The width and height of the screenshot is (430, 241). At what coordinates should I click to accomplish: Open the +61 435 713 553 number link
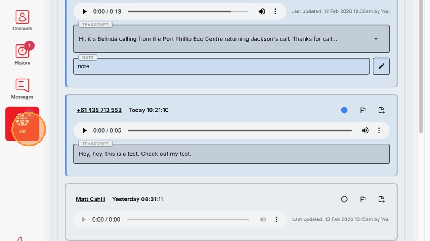tap(99, 110)
